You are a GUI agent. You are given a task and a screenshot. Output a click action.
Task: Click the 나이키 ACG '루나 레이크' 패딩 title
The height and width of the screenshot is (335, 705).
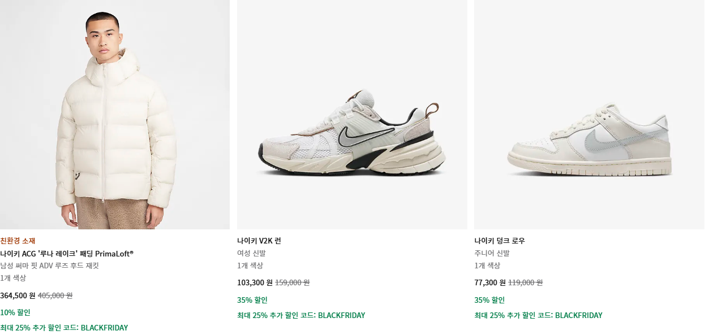point(67,254)
